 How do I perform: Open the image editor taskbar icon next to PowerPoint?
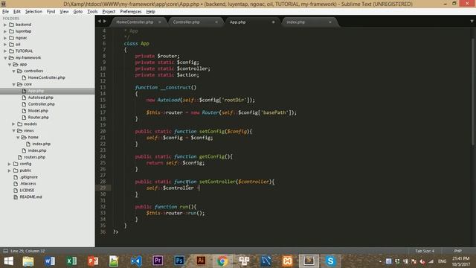pyautogui.click(x=114, y=261)
